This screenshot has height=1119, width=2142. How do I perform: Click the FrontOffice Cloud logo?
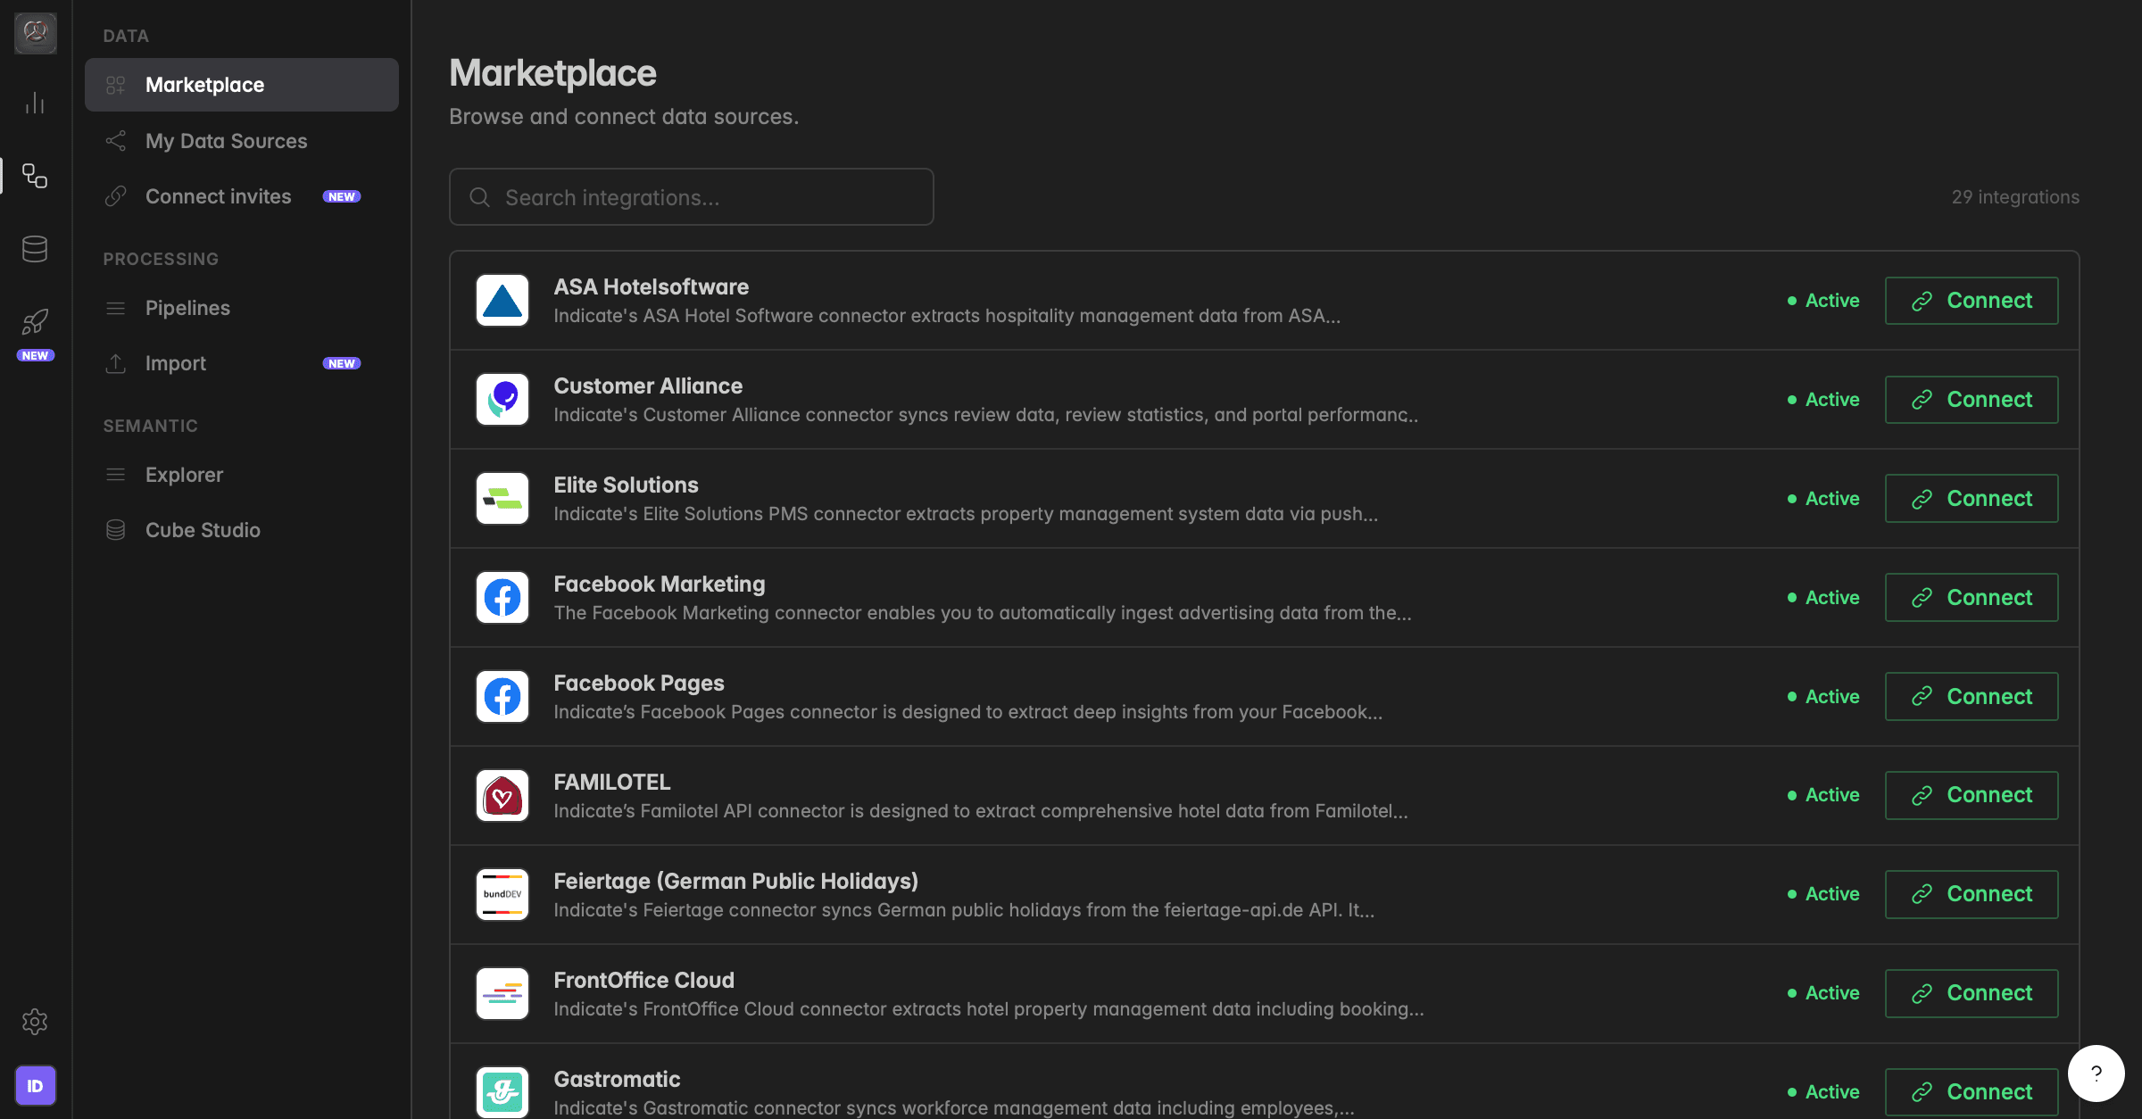coord(502,994)
